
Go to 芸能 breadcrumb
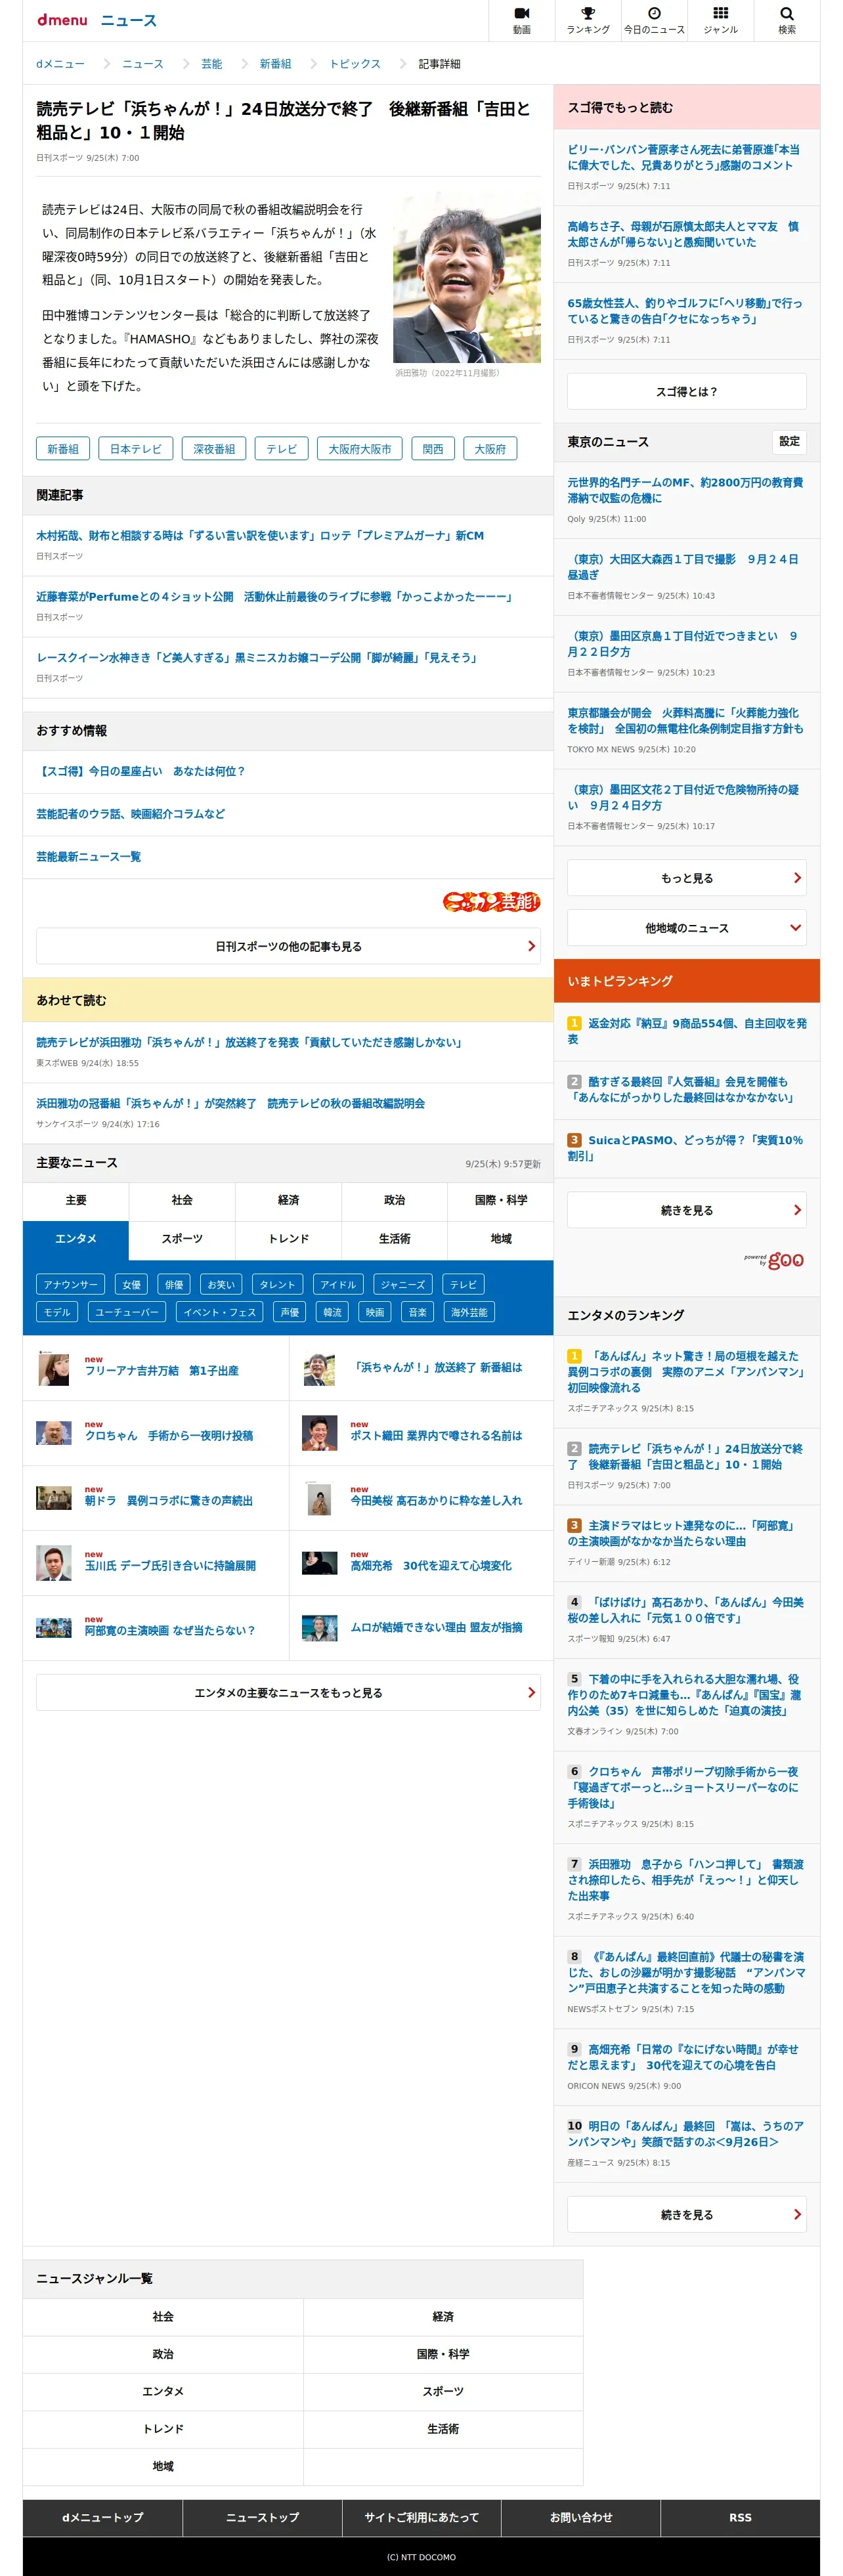pyautogui.click(x=211, y=64)
